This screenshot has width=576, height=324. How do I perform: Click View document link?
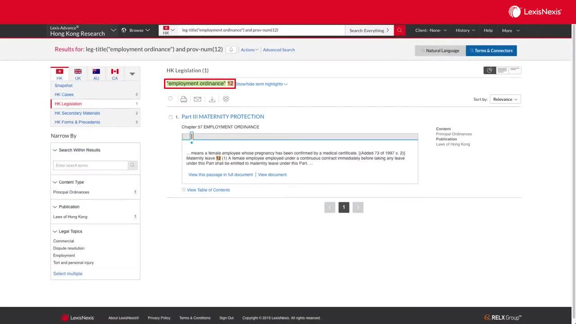pyautogui.click(x=272, y=175)
